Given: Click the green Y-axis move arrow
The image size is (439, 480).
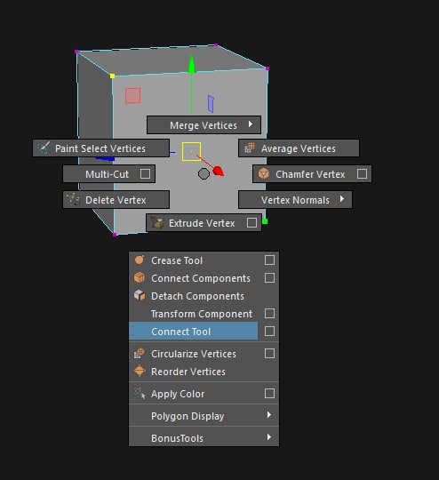Looking at the screenshot, I should pos(192,64).
